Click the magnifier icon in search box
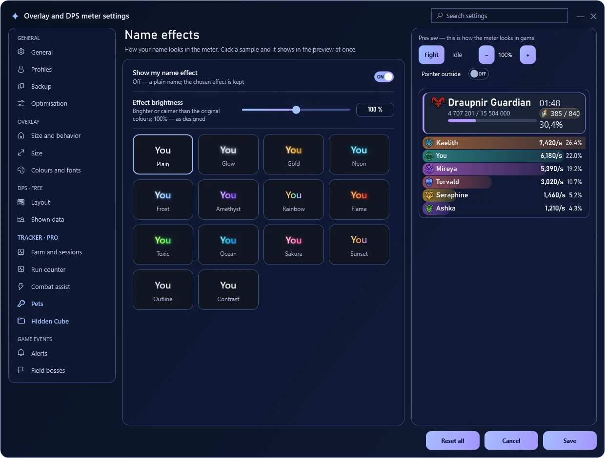This screenshot has height=458, width=605. tap(440, 16)
